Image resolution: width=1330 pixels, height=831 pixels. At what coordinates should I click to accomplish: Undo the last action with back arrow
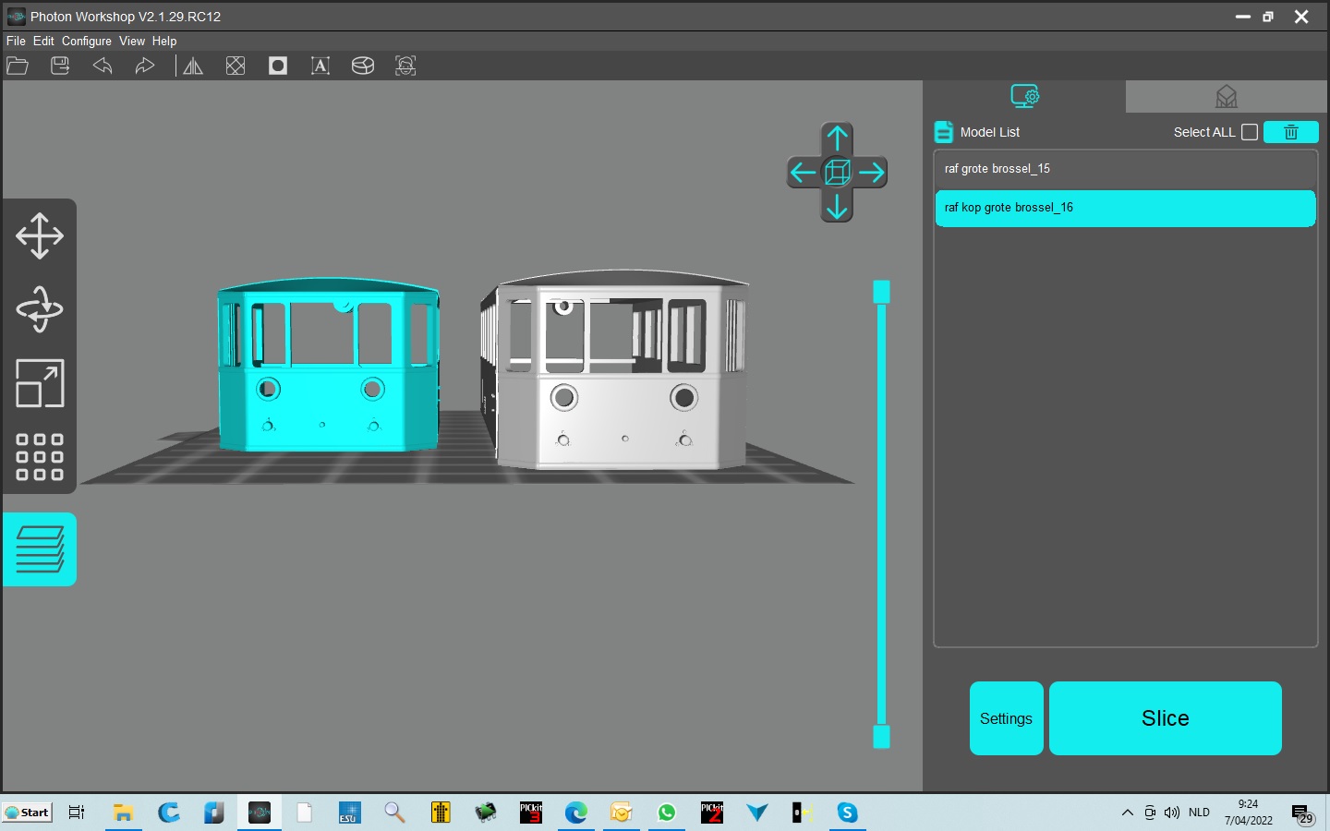103,66
